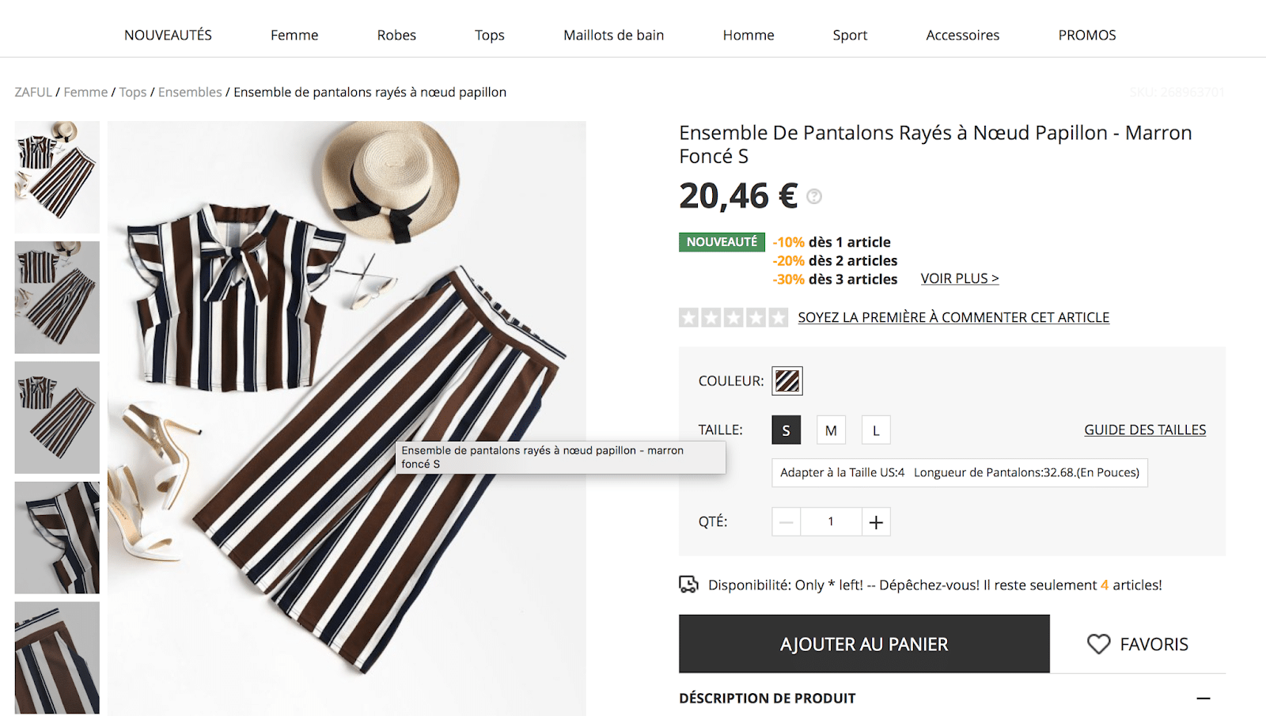This screenshot has height=716, width=1266.
Task: Be the first to comment on article
Action: click(x=953, y=317)
